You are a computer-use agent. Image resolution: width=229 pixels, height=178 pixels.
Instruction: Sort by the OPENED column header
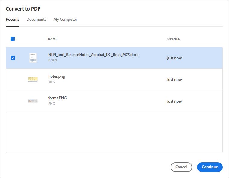click(x=174, y=39)
